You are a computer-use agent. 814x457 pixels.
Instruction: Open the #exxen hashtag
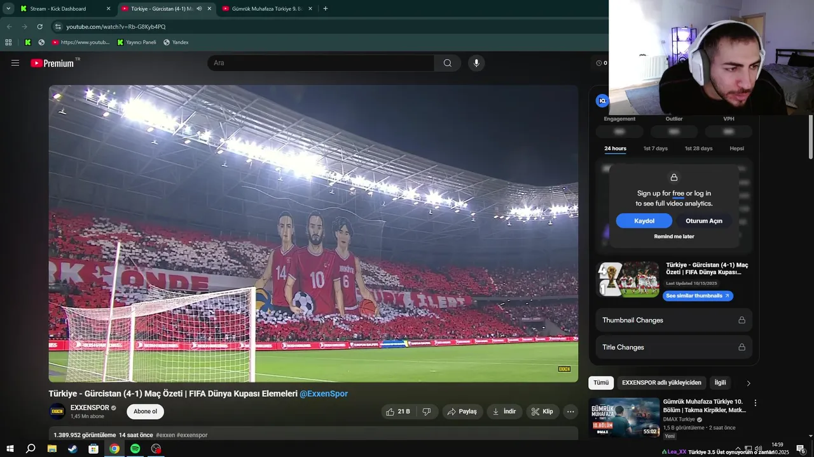coord(165,435)
